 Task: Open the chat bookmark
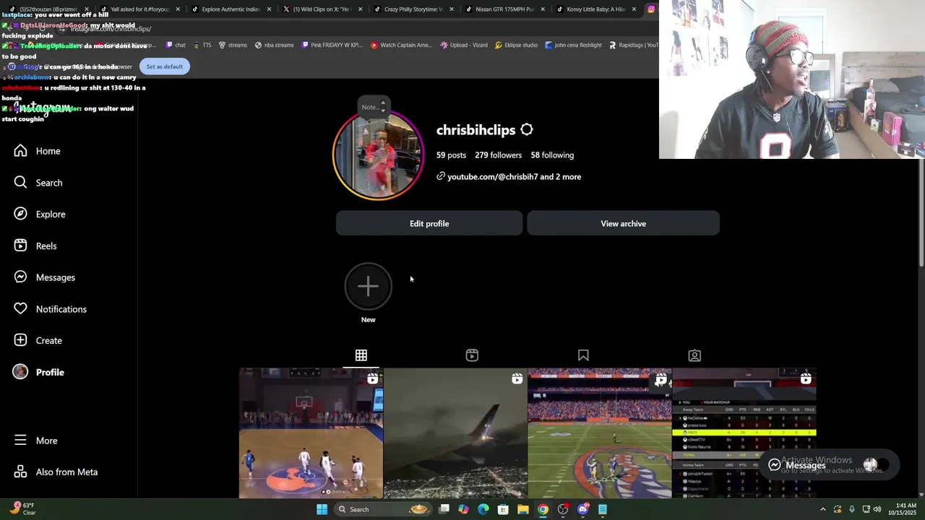(176, 45)
